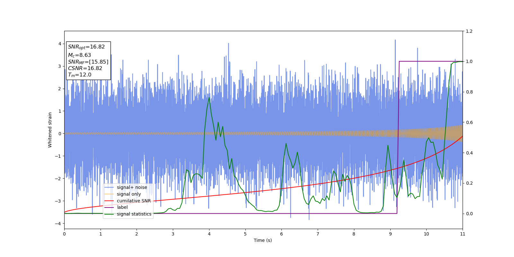Click the purple label legend line

pos(109,208)
